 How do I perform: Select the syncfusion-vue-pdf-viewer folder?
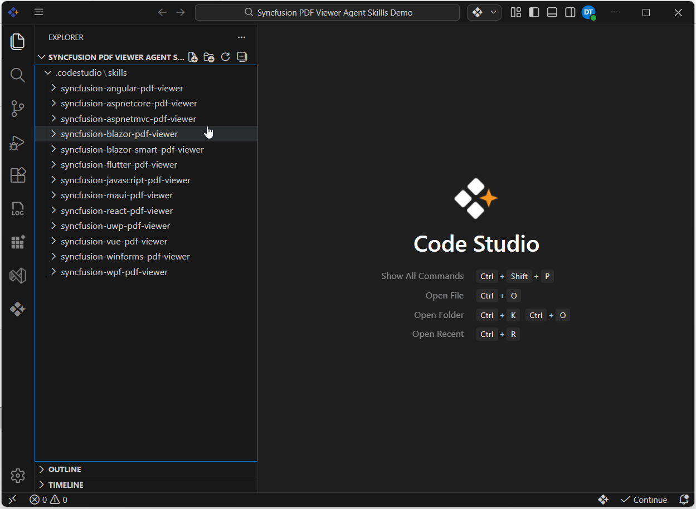coord(146,241)
